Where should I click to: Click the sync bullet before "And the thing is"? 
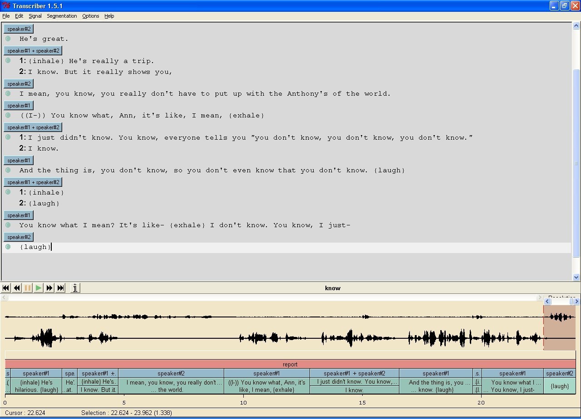click(x=8, y=170)
